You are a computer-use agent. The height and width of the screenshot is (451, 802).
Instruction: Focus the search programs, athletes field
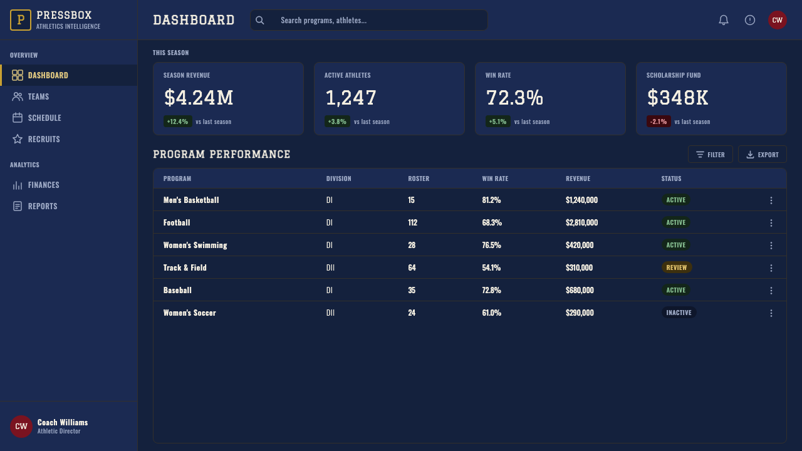(369, 20)
